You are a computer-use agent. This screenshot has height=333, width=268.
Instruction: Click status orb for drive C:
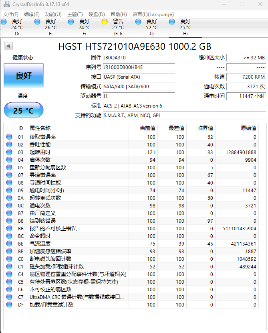pyautogui.click(x=138, y=22)
